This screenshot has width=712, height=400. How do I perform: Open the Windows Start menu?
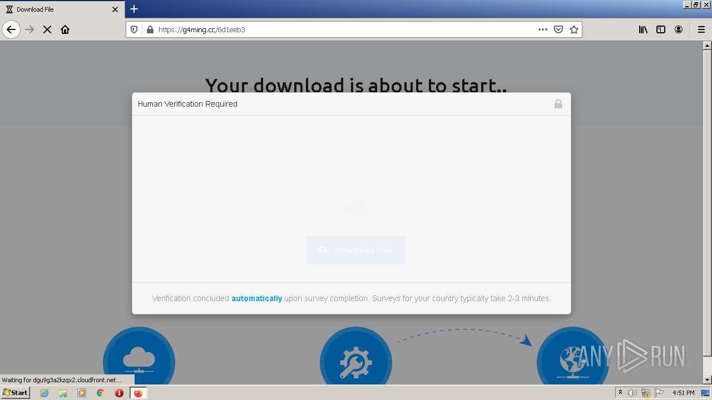[x=16, y=393]
